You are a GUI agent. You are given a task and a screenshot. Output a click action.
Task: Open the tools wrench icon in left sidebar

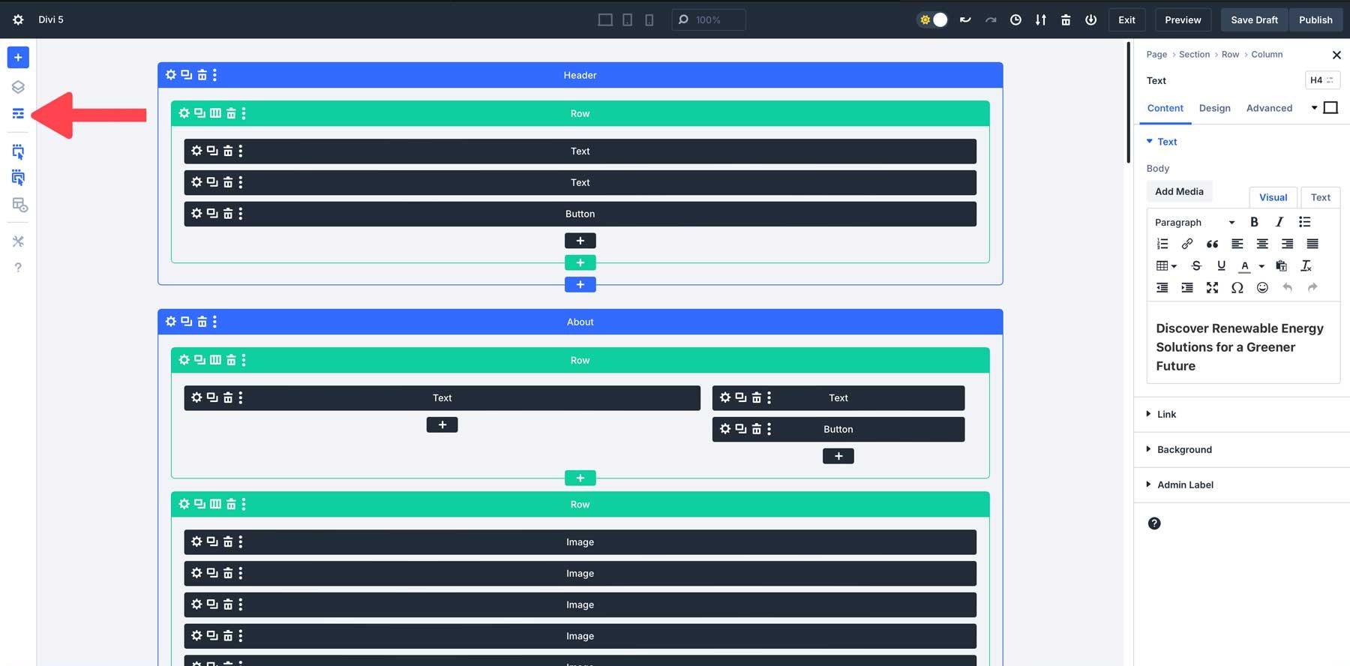[18, 241]
